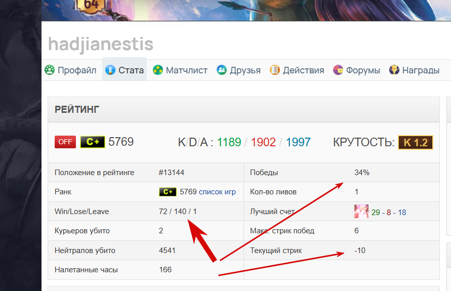The width and height of the screenshot is (451, 291).
Task: Click the star Матчлист icon
Action: [157, 70]
